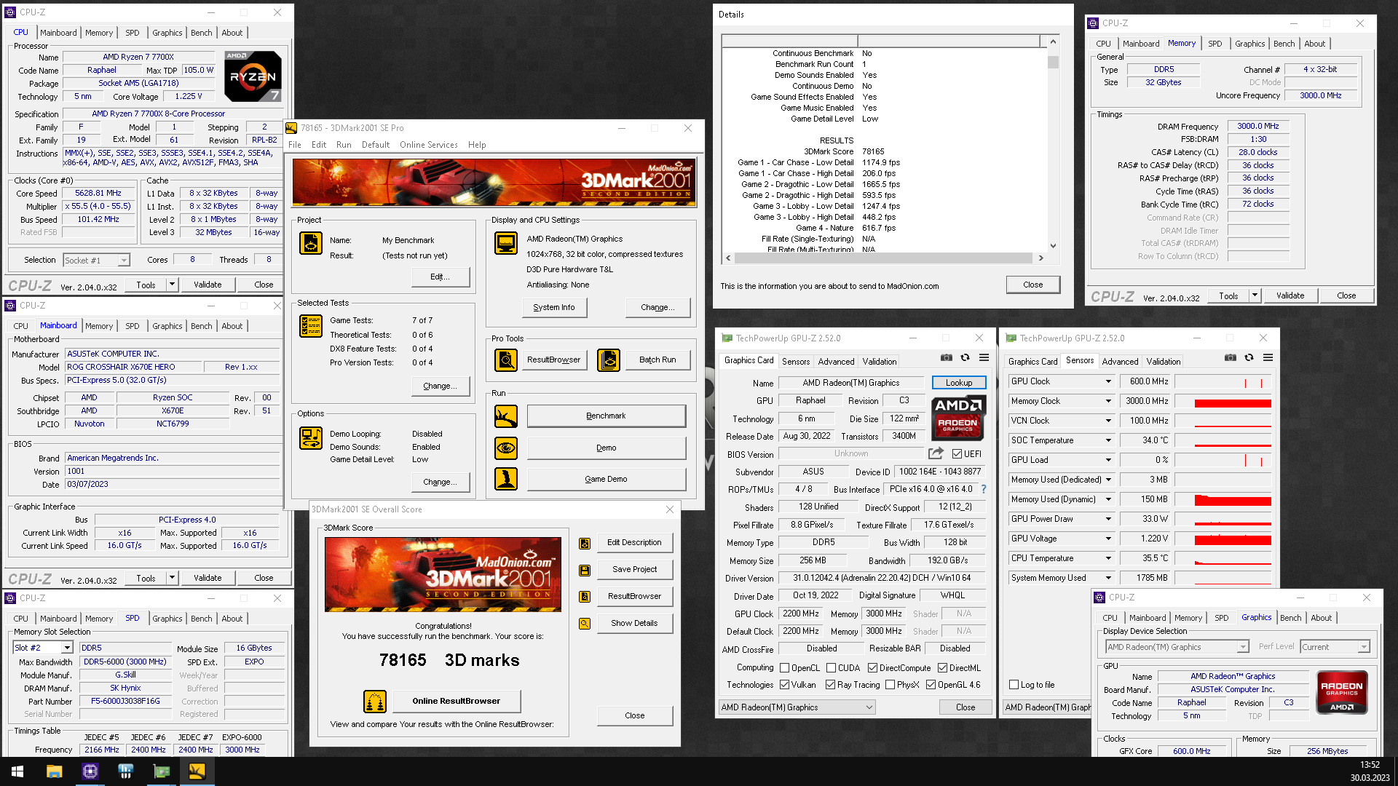This screenshot has width=1398, height=786.
Task: Toggle the PhysX checkbox
Action: 890,685
